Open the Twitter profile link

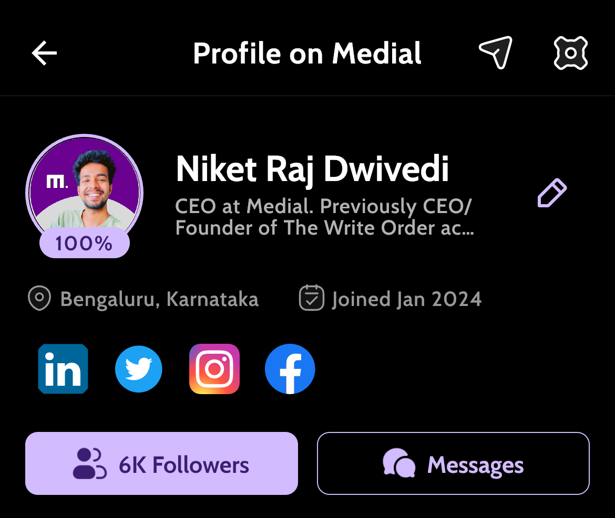click(138, 369)
